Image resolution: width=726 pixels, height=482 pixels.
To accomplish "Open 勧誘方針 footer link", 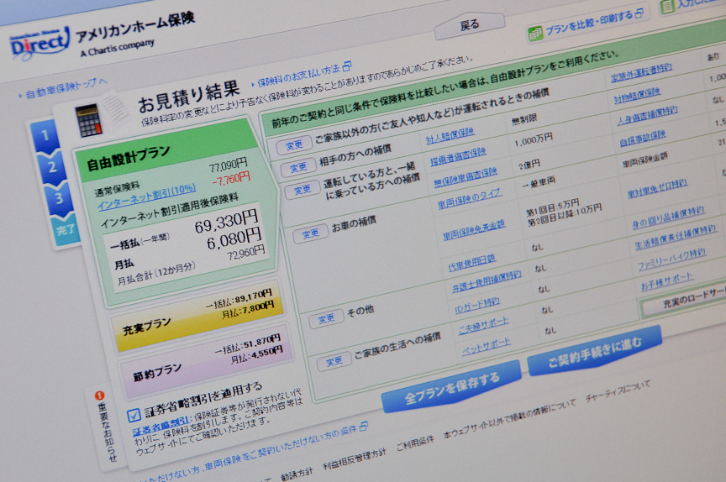I will click(x=297, y=474).
